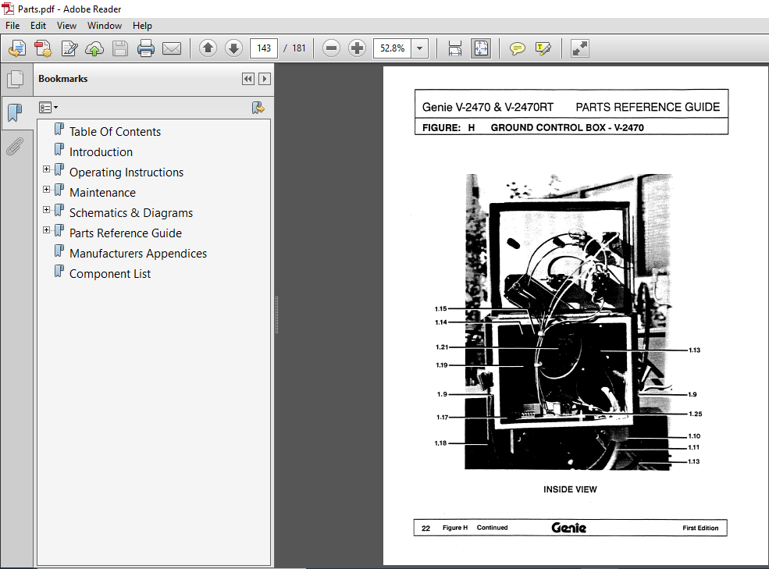
Task: Switch to read mode with the expand icon
Action: click(580, 48)
